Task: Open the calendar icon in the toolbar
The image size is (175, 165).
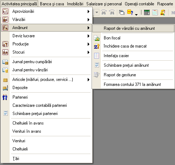Action: (155, 12)
